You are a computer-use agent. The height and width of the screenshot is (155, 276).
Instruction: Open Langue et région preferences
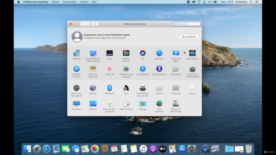click(x=176, y=53)
